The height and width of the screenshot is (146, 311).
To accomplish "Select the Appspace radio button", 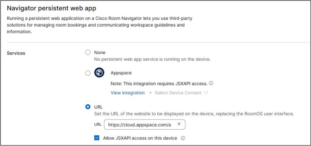I will tap(88, 73).
